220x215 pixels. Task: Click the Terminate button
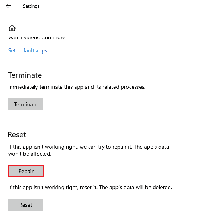(x=26, y=104)
